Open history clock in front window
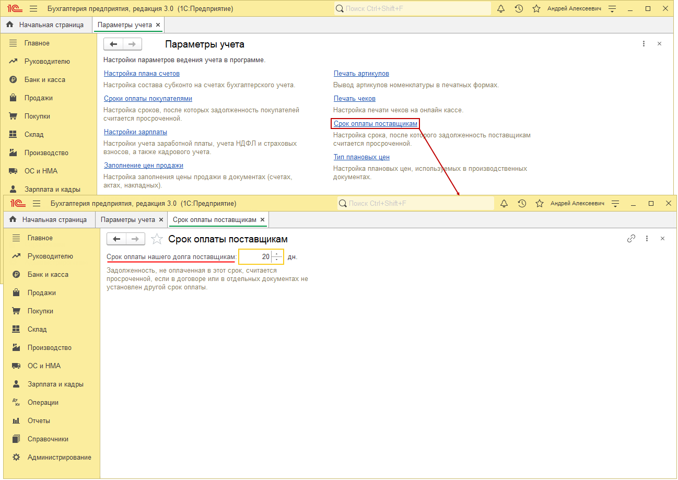678x480 pixels. [522, 203]
